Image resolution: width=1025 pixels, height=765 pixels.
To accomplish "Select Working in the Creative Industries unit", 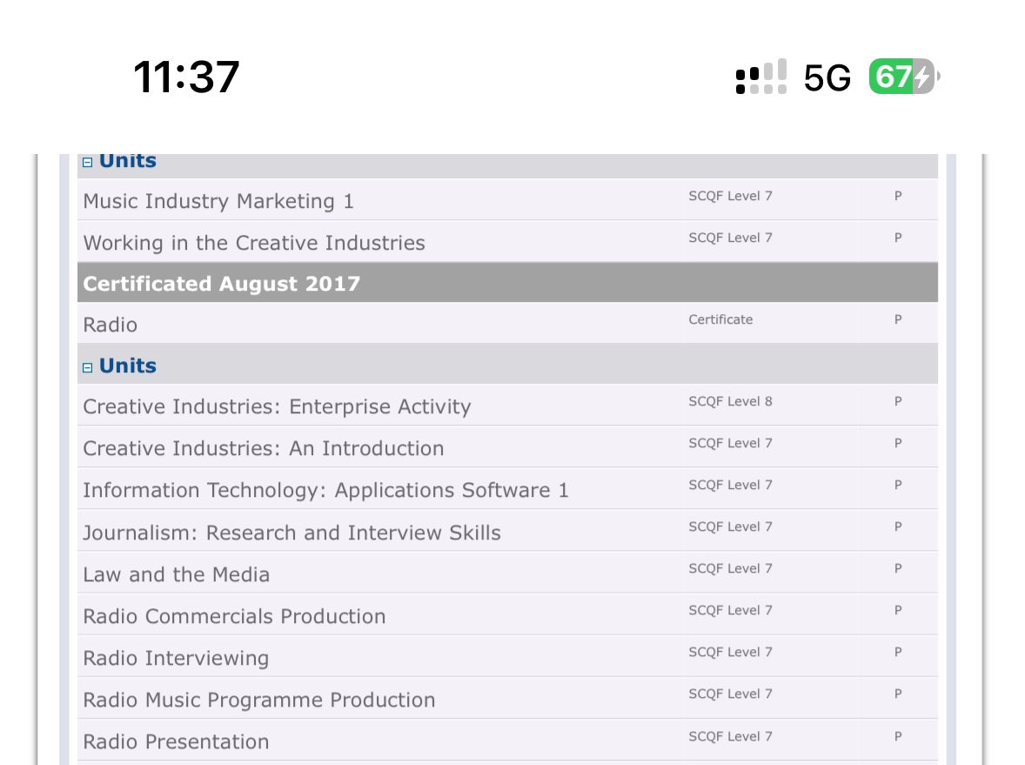I will coord(507,241).
